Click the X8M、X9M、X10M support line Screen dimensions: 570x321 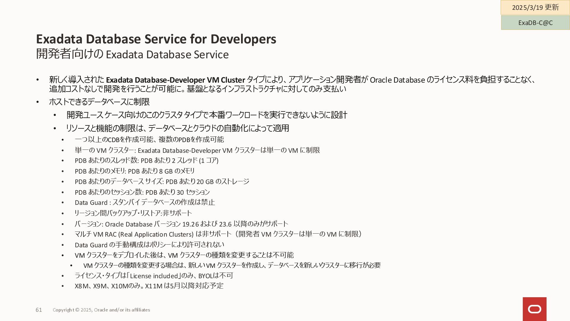(149, 286)
